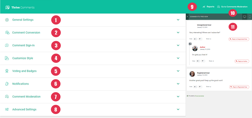Image resolution: width=252 pixels, height=118 pixels.
Task: Open Share dropdown on Author comment
Action: pos(211,61)
